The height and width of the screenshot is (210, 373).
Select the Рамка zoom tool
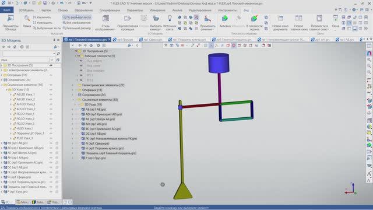(x=27, y=22)
